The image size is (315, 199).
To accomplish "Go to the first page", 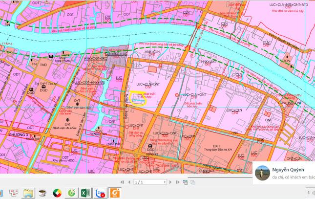I will (122, 182).
